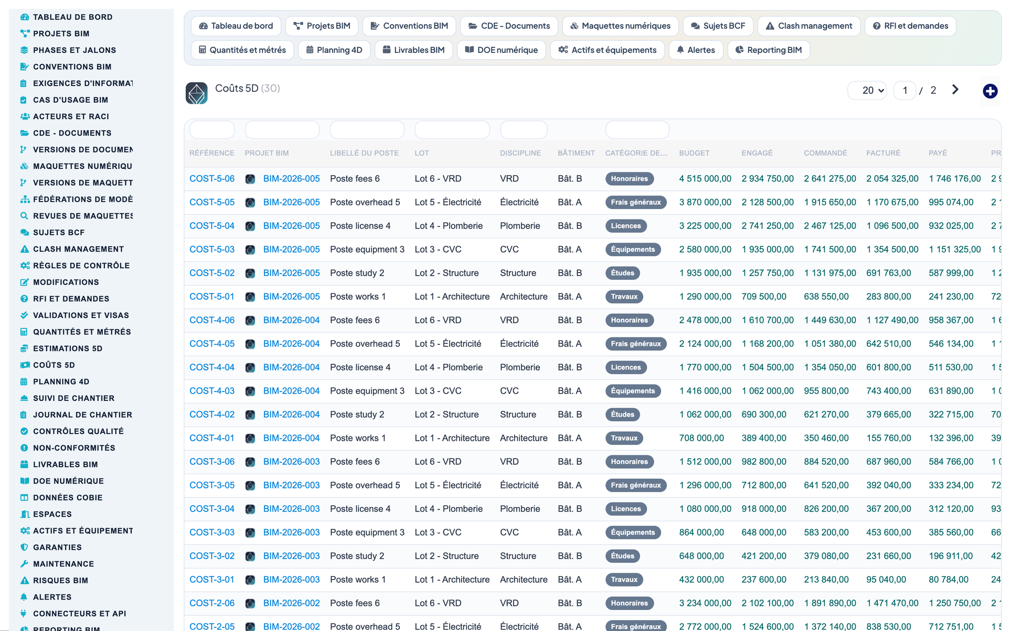Open Planning 4D top tab
Image resolution: width=1021 pixels, height=631 pixels.
(334, 50)
